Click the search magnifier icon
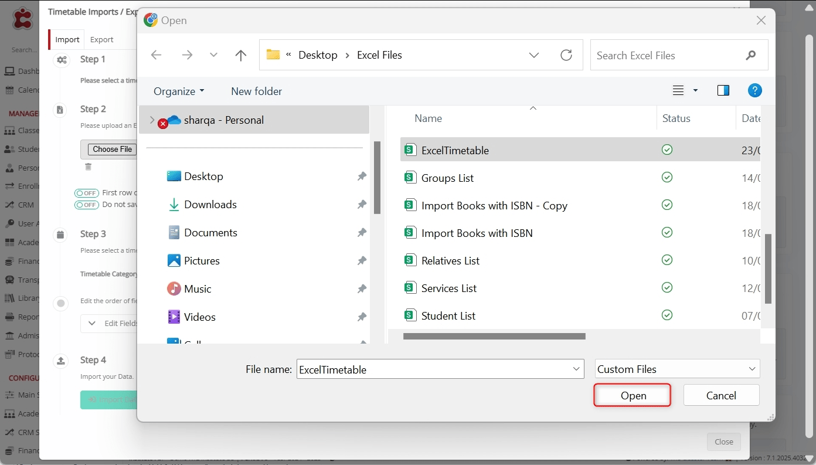 750,56
